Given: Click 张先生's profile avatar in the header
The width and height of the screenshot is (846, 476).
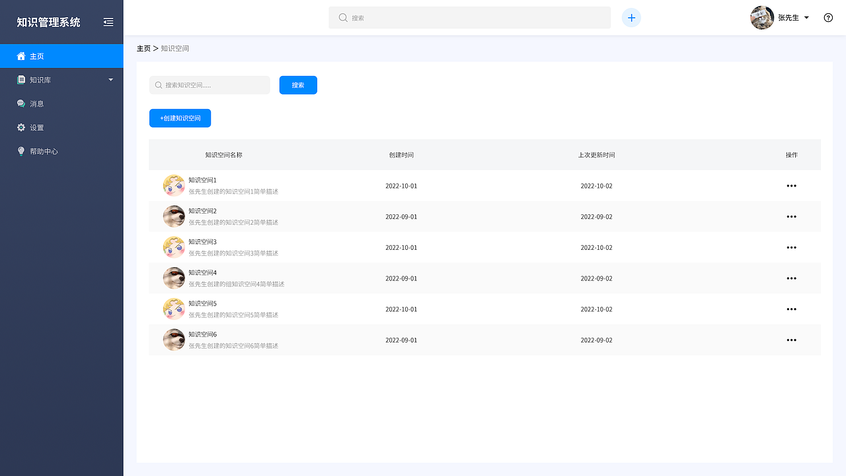Looking at the screenshot, I should (x=762, y=18).
